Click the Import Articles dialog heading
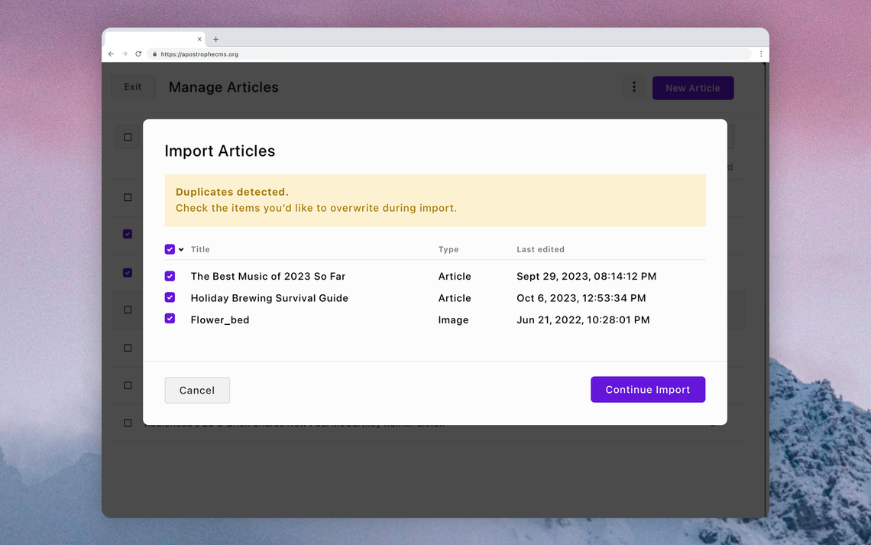This screenshot has height=545, width=871. click(220, 151)
